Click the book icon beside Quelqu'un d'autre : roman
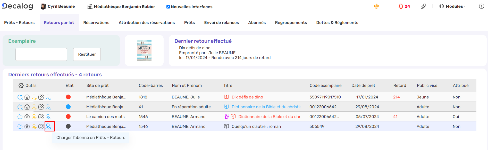 (x=226, y=126)
